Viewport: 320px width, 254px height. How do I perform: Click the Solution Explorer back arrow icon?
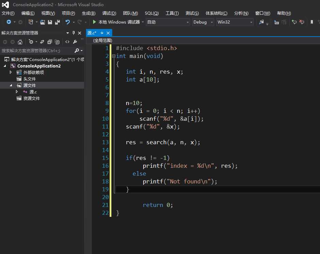click(x=5, y=42)
